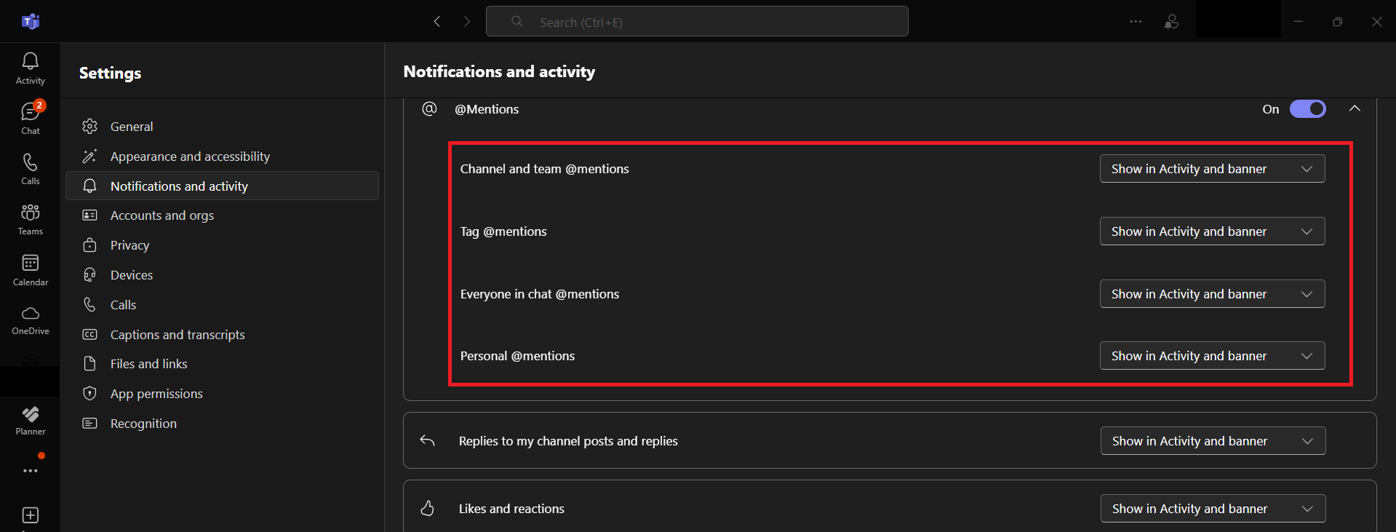Image resolution: width=1396 pixels, height=532 pixels.
Task: Click the people presence icon in title bar
Action: (x=1171, y=22)
